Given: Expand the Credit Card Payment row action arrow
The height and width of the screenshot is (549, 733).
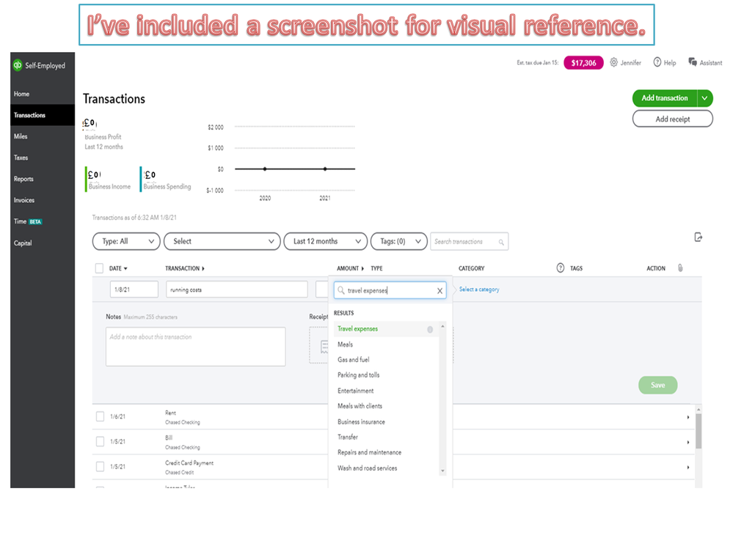Looking at the screenshot, I should coord(688,468).
